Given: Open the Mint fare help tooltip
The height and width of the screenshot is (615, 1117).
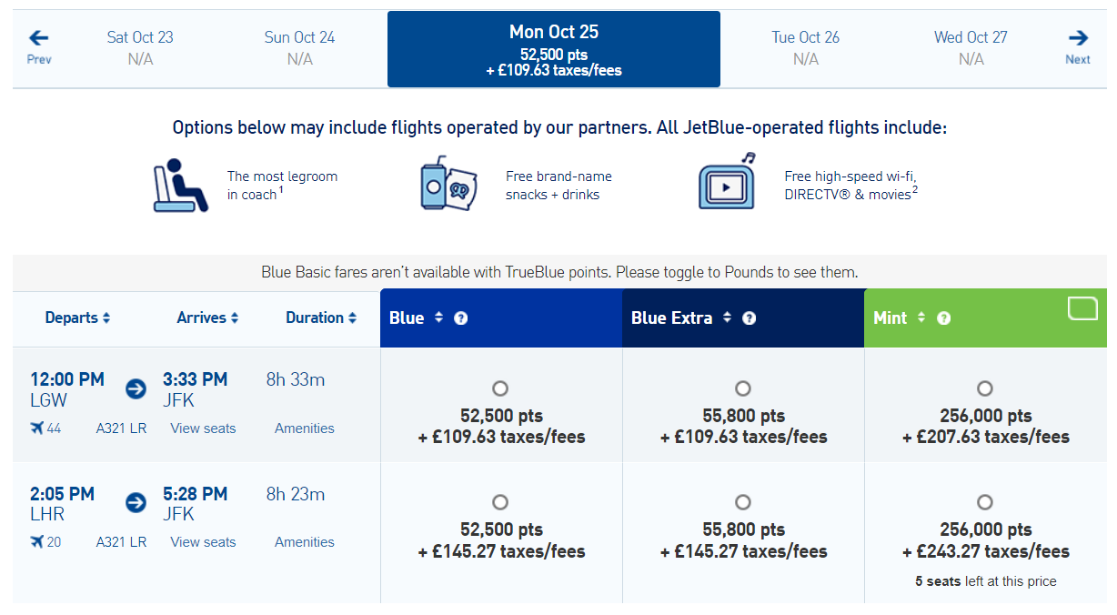Looking at the screenshot, I should [x=943, y=318].
